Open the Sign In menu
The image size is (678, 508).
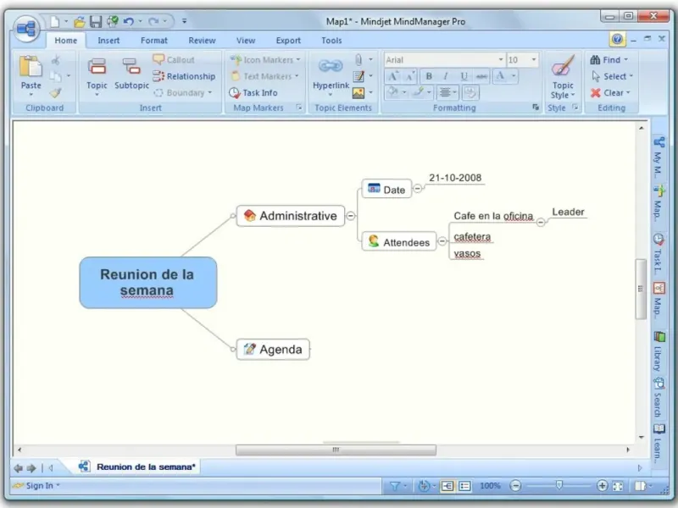click(36, 485)
